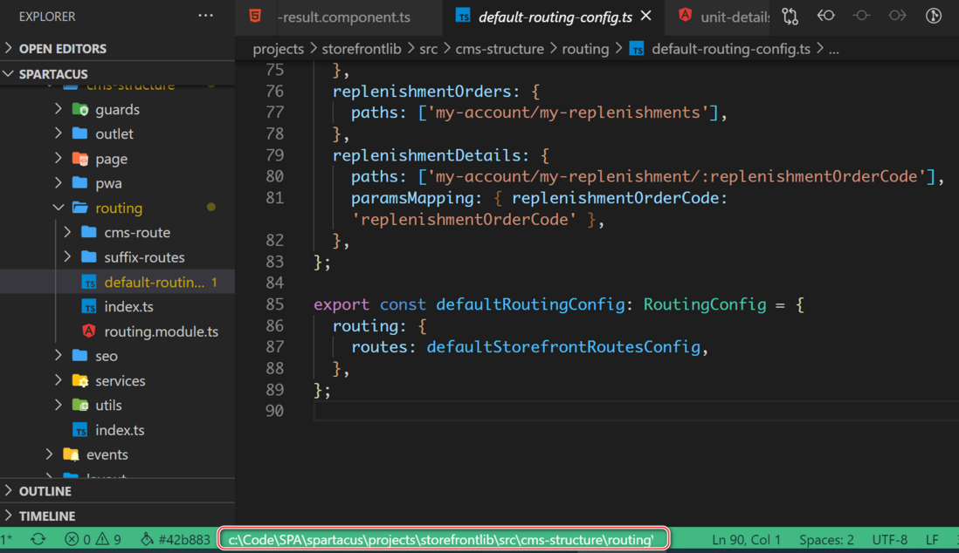The image size is (959, 553).
Task: Change indentation via Spaces: 2
Action: point(826,540)
